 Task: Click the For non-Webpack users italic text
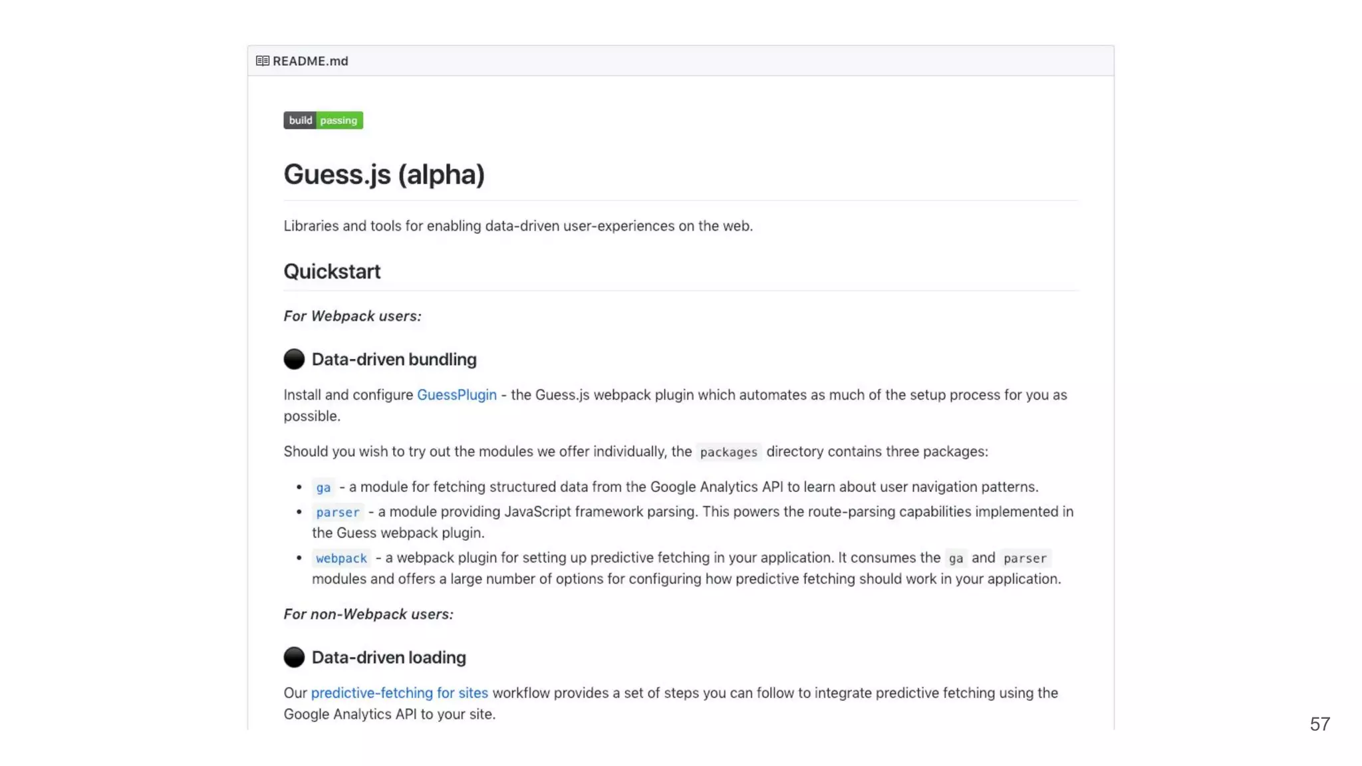tap(368, 614)
